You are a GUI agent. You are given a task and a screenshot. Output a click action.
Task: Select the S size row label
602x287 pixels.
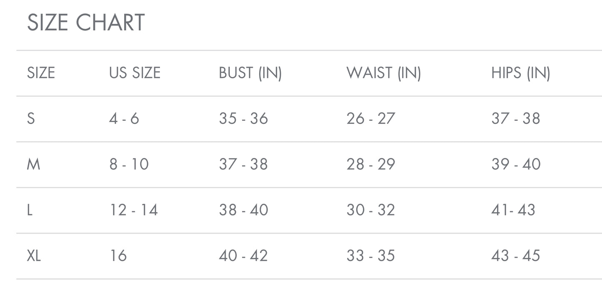(x=31, y=119)
